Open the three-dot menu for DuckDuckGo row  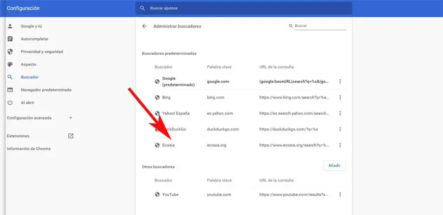pos(340,129)
